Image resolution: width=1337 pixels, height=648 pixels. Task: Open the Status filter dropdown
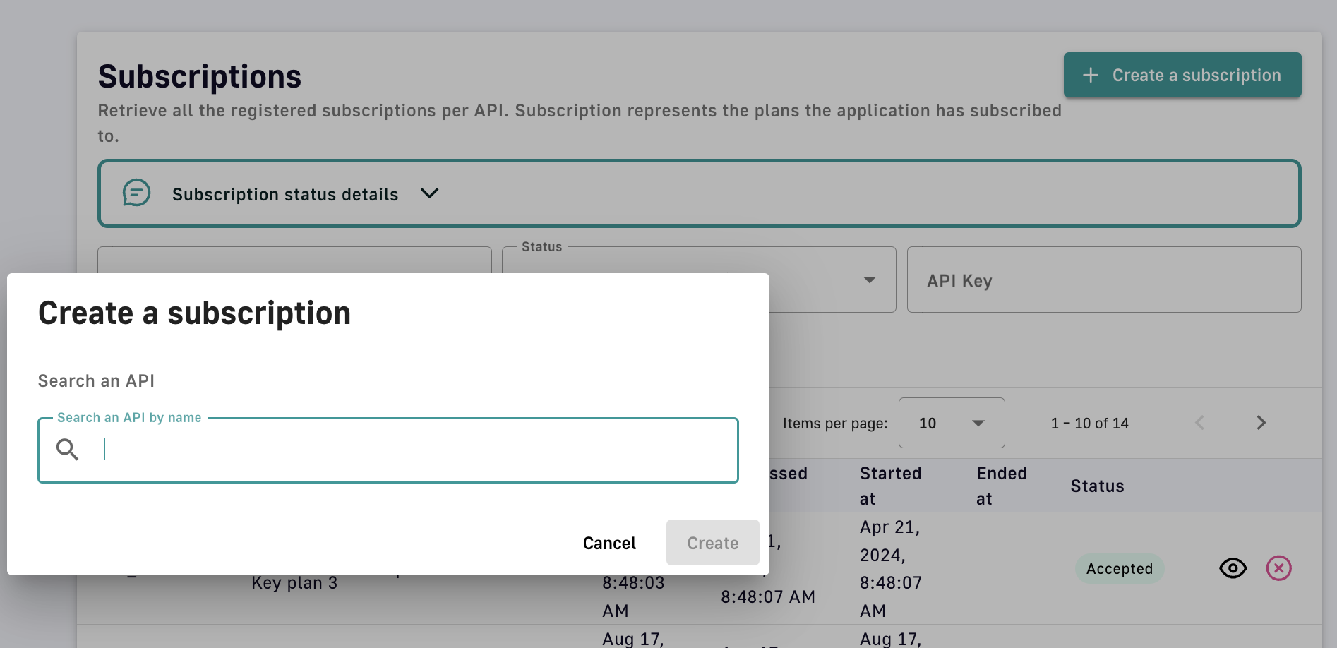point(869,280)
